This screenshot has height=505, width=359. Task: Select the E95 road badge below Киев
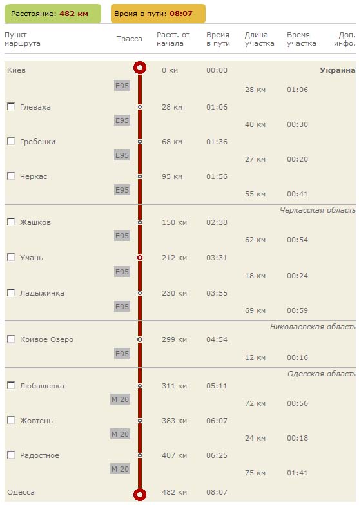point(122,86)
